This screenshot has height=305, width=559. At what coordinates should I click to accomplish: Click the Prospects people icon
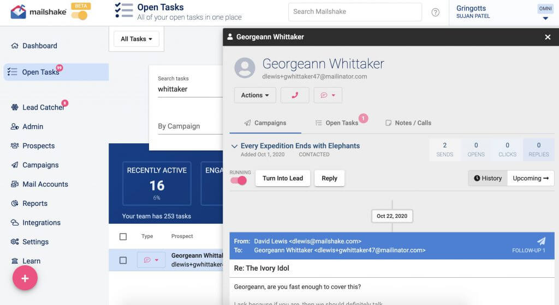tap(15, 145)
